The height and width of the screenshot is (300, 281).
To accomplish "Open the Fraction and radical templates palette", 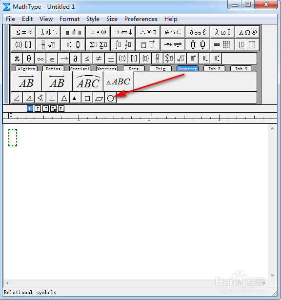I will [x=48, y=45].
